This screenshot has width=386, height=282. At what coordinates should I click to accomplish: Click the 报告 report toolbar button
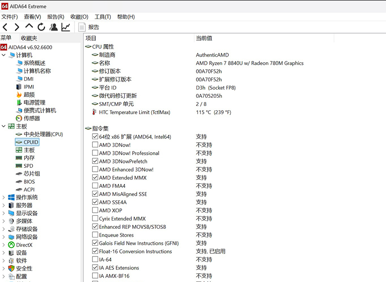point(88,27)
